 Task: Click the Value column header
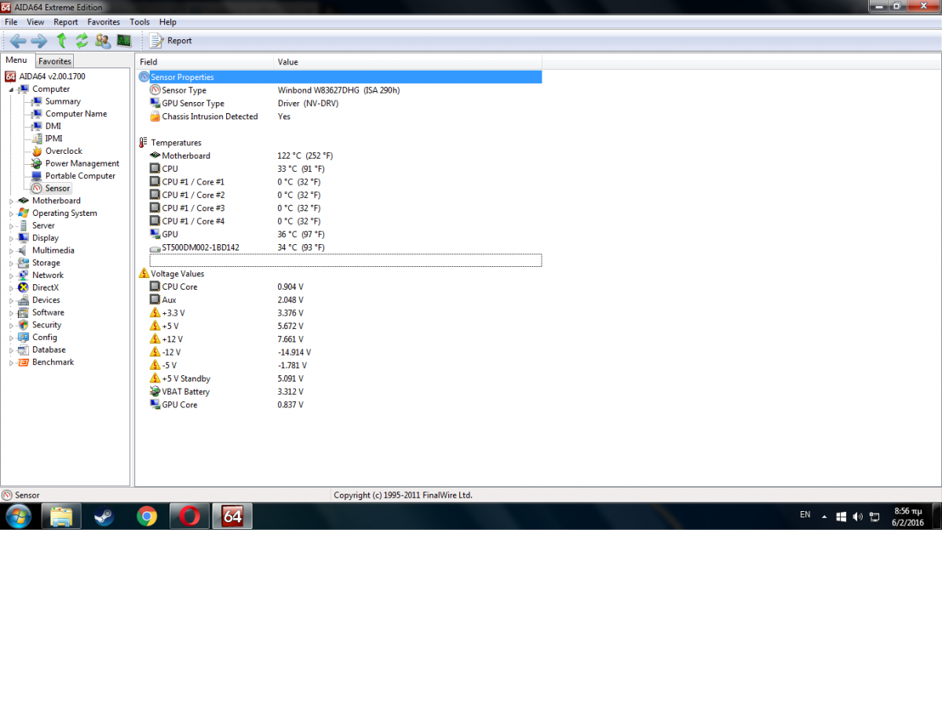(407, 62)
